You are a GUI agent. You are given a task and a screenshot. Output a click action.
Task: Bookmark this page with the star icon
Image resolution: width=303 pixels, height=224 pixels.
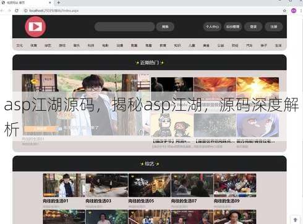[284, 11]
